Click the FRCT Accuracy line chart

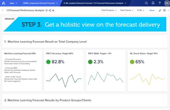tap(64, 80)
